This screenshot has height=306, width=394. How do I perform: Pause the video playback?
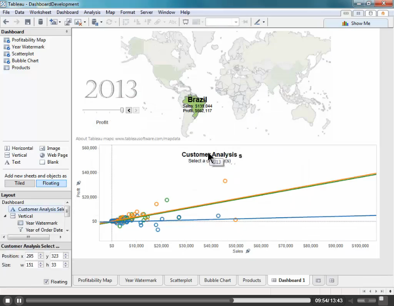pos(19,300)
